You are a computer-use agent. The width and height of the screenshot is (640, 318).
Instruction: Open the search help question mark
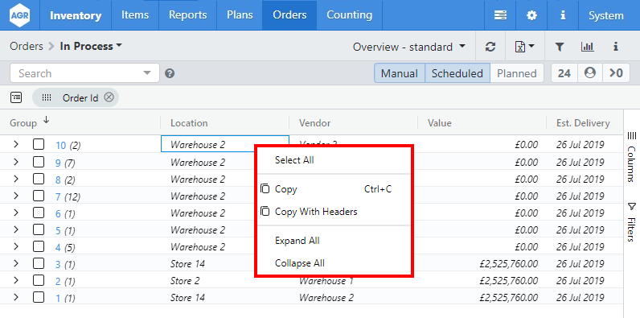[x=170, y=73]
